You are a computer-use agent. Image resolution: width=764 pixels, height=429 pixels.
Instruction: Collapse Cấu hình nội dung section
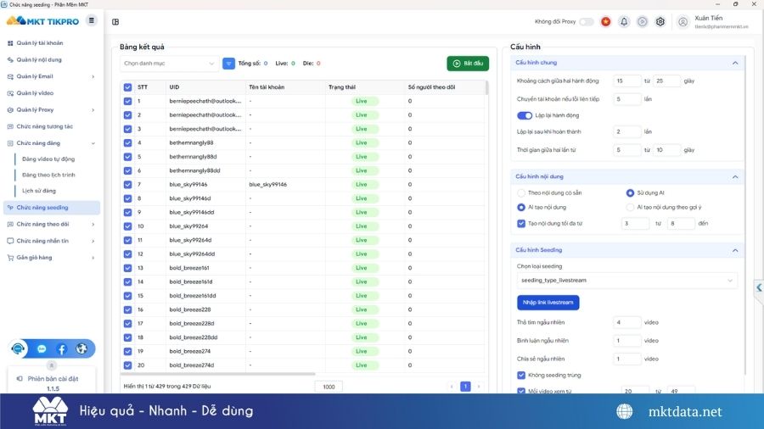point(735,176)
